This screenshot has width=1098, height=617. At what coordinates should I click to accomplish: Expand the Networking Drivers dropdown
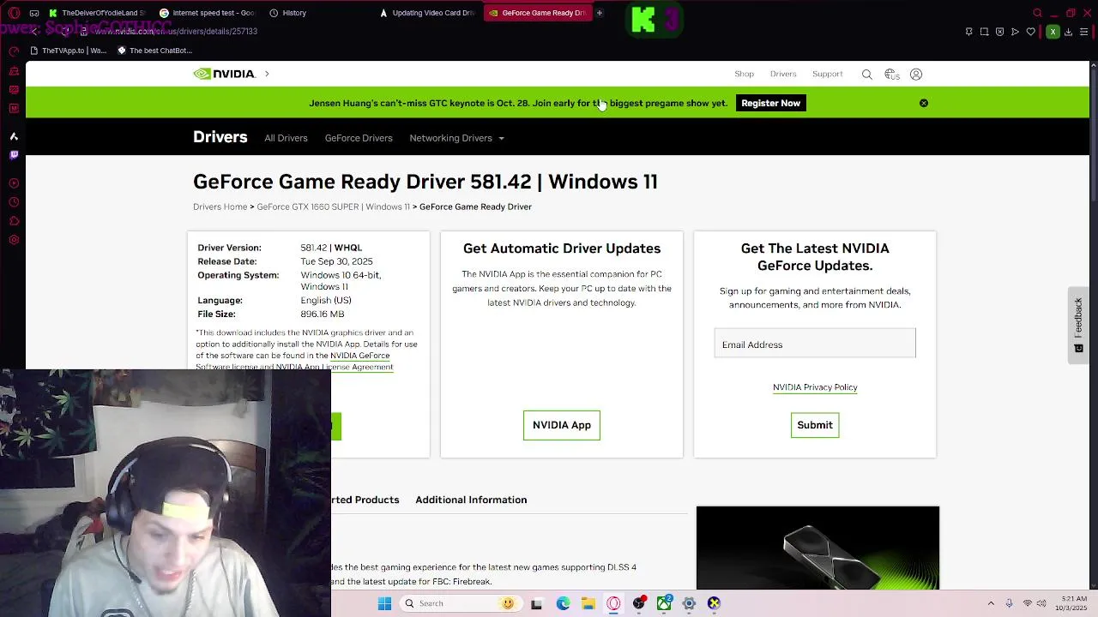tap(456, 138)
